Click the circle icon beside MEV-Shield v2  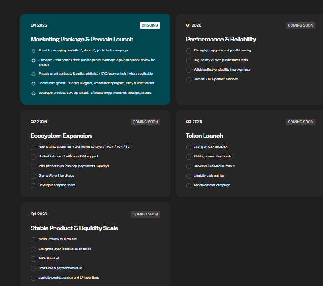coord(34,259)
